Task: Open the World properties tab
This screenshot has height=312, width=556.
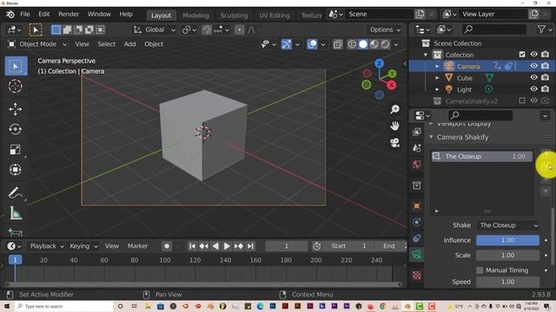Action: 417,165
